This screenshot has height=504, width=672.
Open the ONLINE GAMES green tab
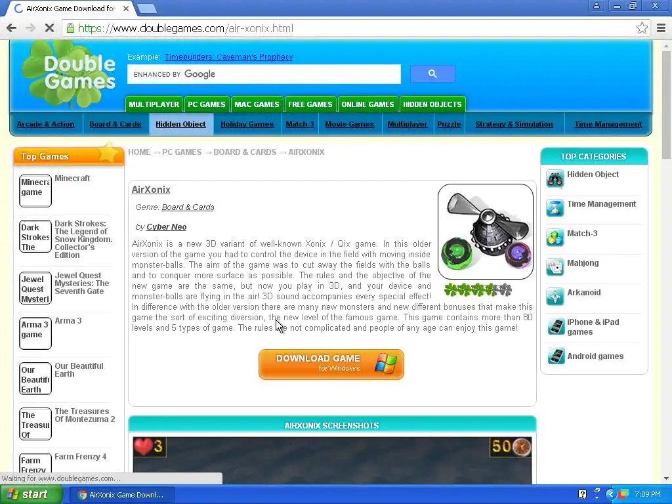click(x=367, y=104)
